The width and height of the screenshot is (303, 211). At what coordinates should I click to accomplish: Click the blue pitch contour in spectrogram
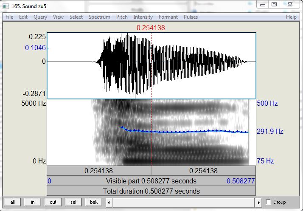pyautogui.click(x=184, y=132)
